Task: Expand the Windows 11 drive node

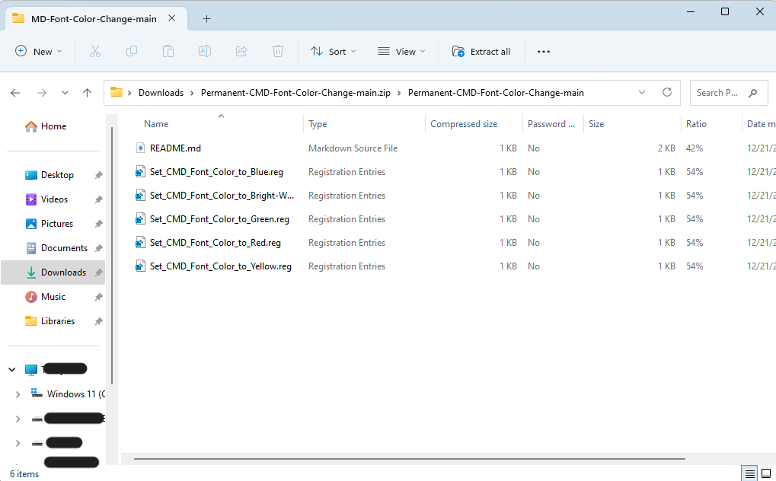Action: tap(18, 394)
